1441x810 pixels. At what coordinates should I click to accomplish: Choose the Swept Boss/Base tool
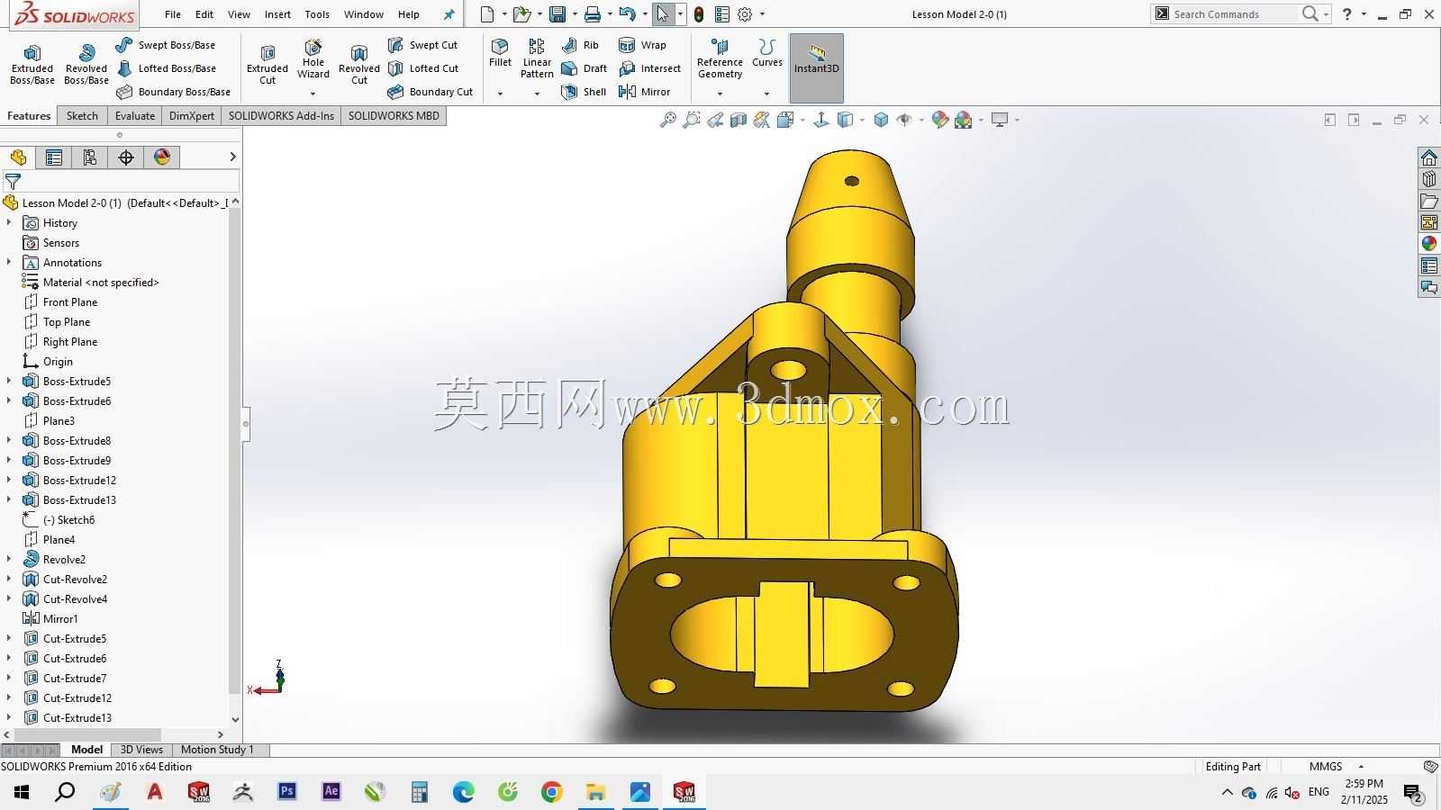[166, 45]
